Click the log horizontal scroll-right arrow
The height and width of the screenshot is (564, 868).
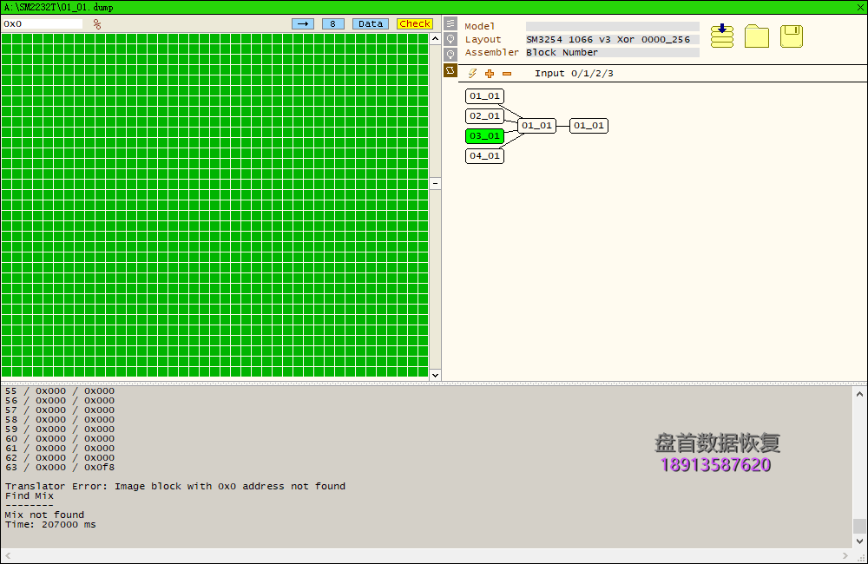pyautogui.click(x=845, y=555)
